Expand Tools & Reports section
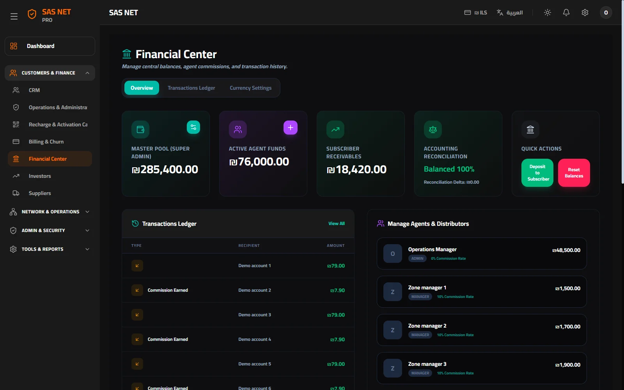This screenshot has height=390, width=624. click(50, 249)
